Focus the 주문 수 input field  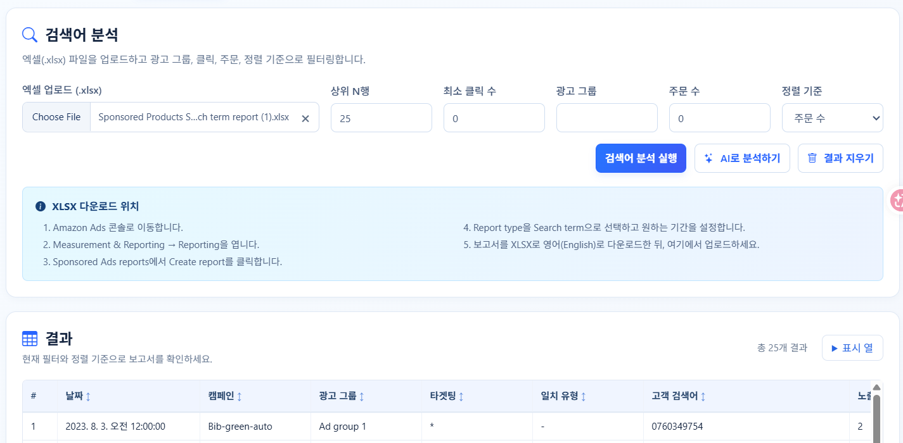(720, 118)
